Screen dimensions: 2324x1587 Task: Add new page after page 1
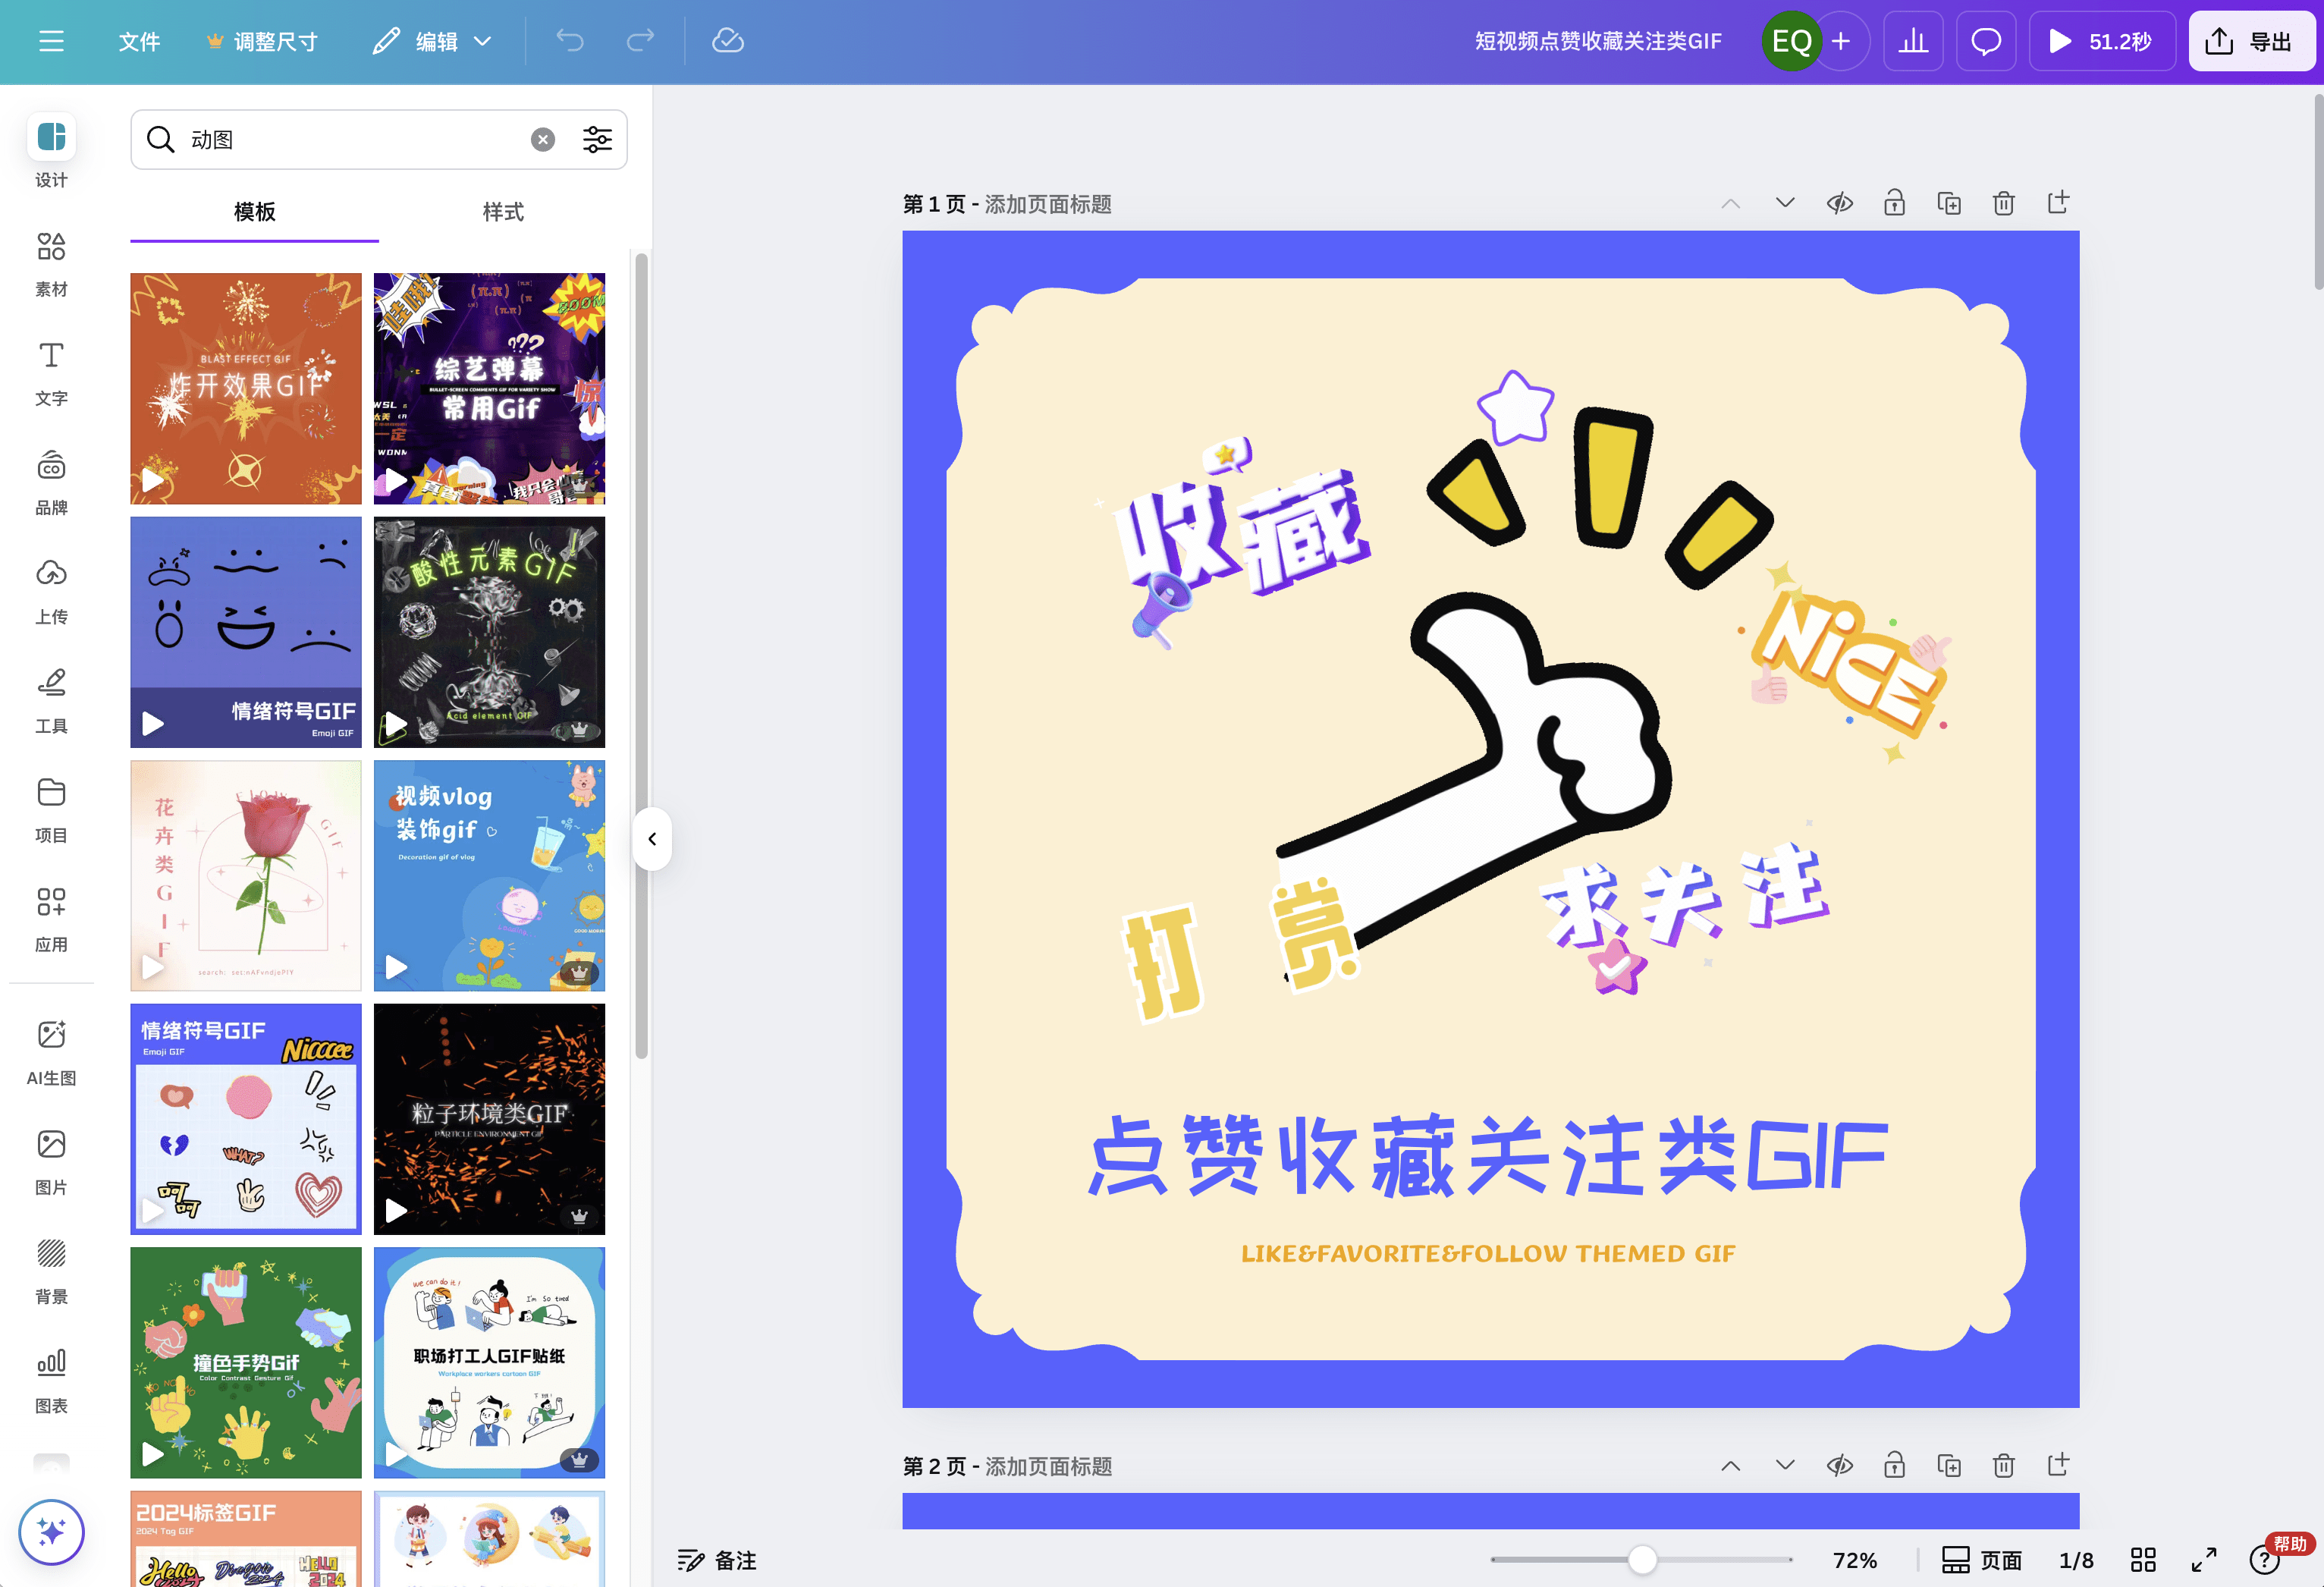2058,203
